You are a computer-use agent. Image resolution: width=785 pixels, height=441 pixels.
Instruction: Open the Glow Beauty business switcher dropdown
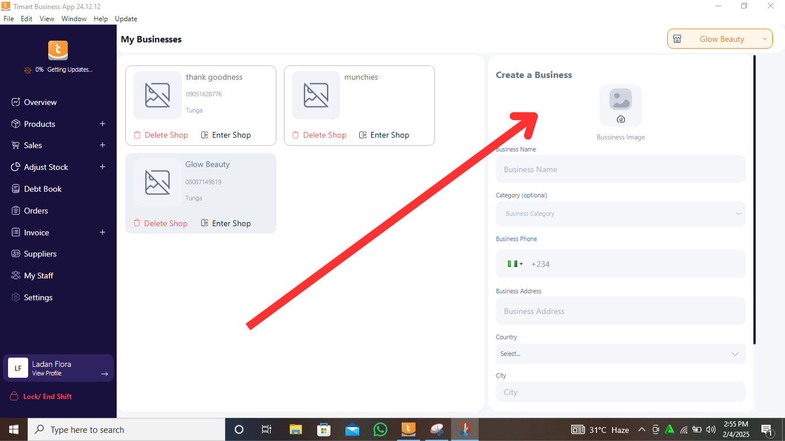click(x=719, y=39)
